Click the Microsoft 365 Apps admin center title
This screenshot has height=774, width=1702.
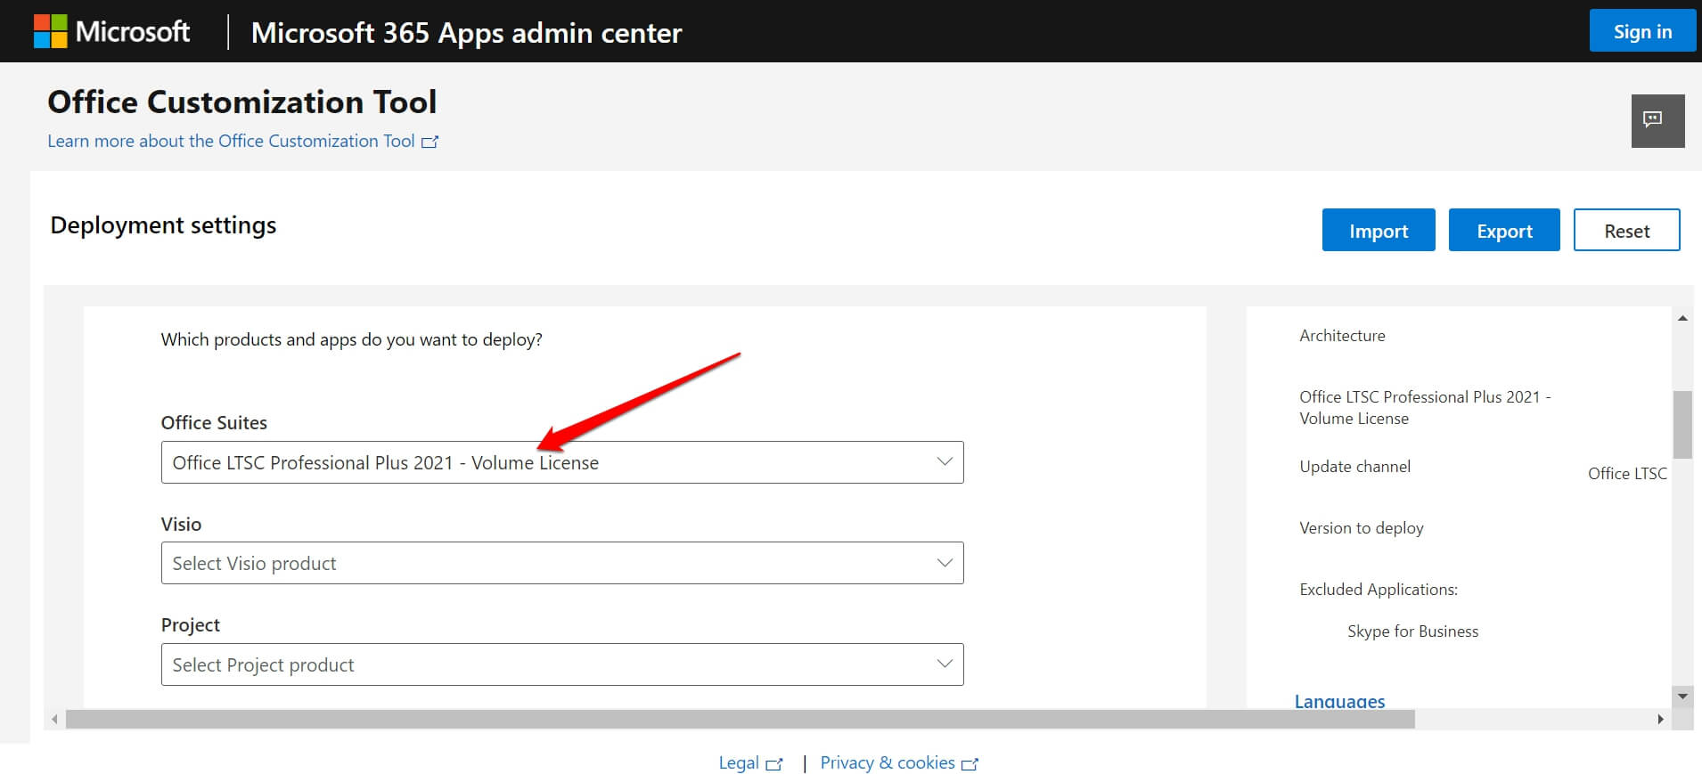tap(466, 33)
